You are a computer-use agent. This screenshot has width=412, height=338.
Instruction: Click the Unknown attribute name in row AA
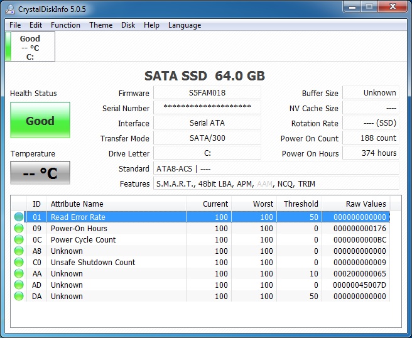[x=67, y=274]
